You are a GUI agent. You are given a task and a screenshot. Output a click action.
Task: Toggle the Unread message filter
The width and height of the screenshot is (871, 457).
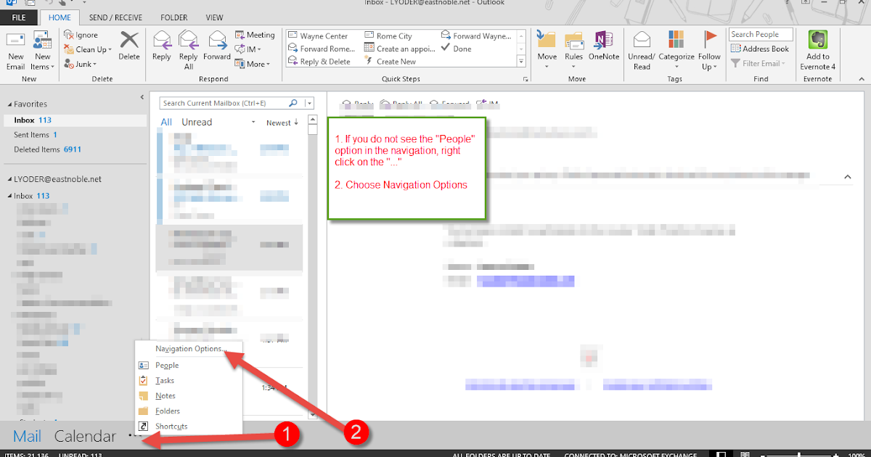[195, 122]
